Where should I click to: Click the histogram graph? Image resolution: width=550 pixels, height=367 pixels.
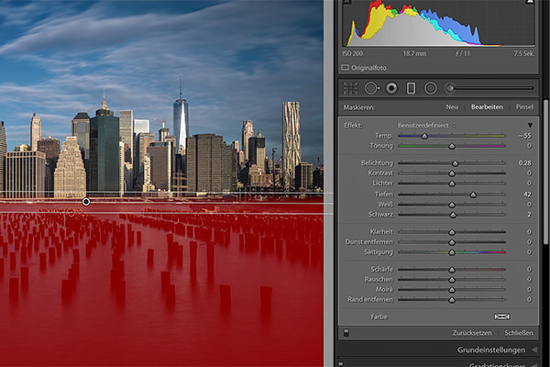(438, 23)
